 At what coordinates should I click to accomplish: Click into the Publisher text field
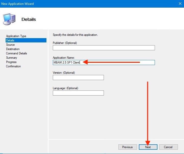click(104, 48)
